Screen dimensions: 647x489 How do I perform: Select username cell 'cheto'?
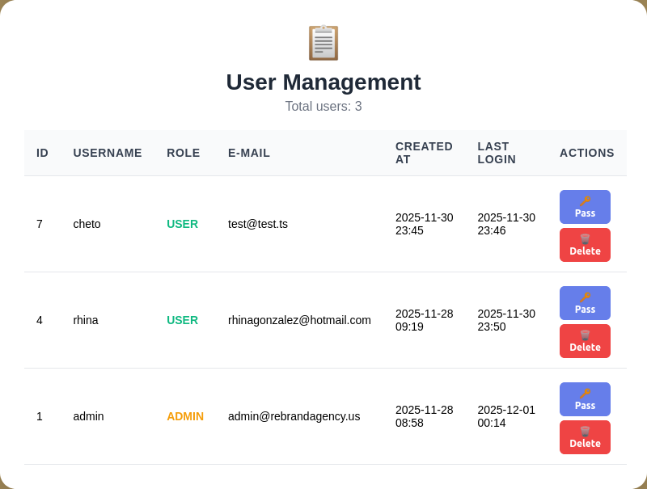point(87,224)
